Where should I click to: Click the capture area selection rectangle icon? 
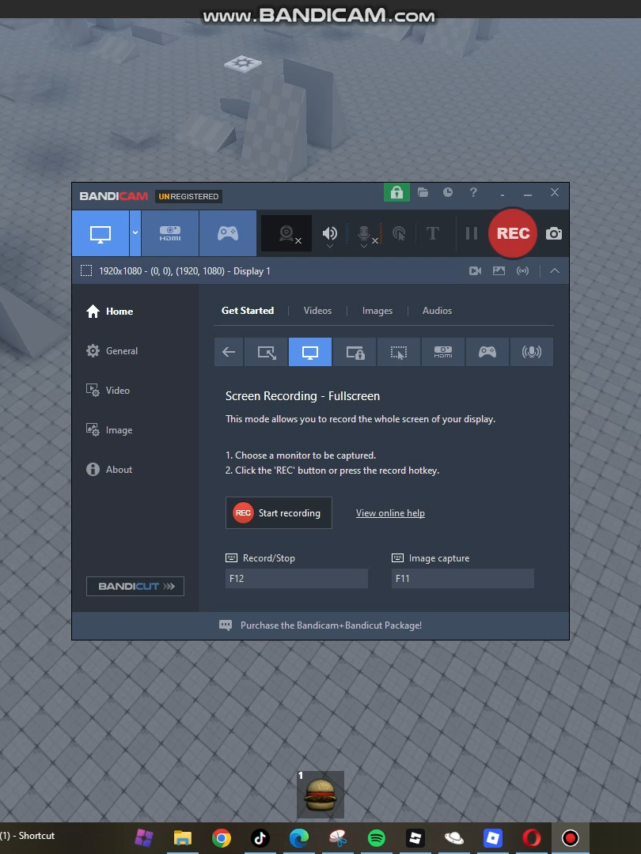point(86,270)
